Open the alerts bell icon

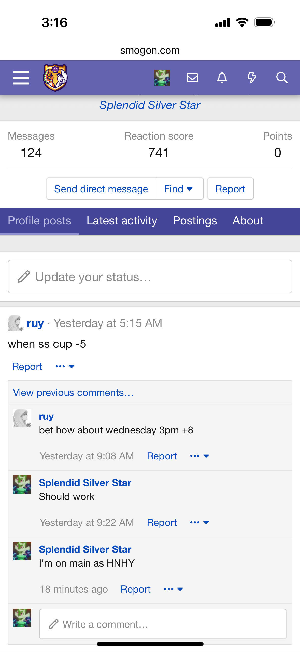pos(222,78)
